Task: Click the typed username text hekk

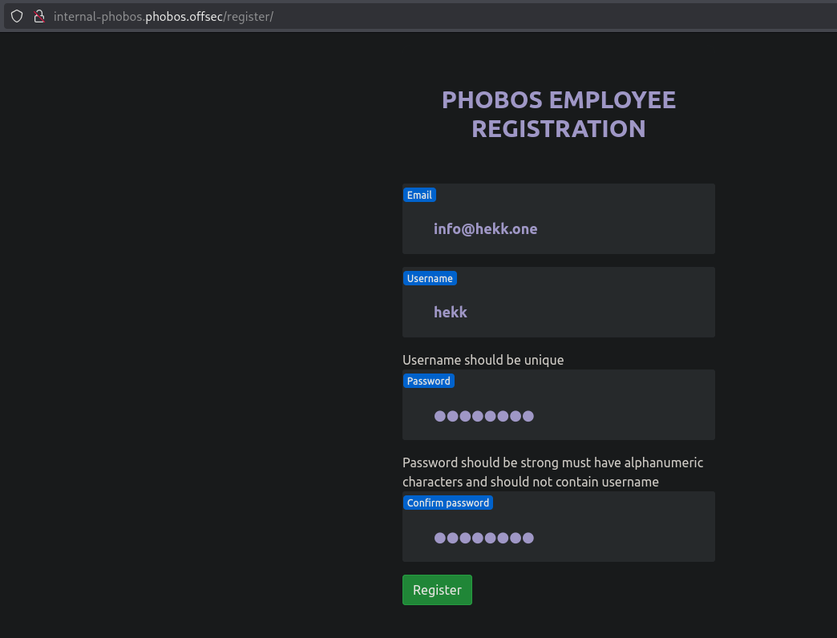Action: tap(450, 313)
